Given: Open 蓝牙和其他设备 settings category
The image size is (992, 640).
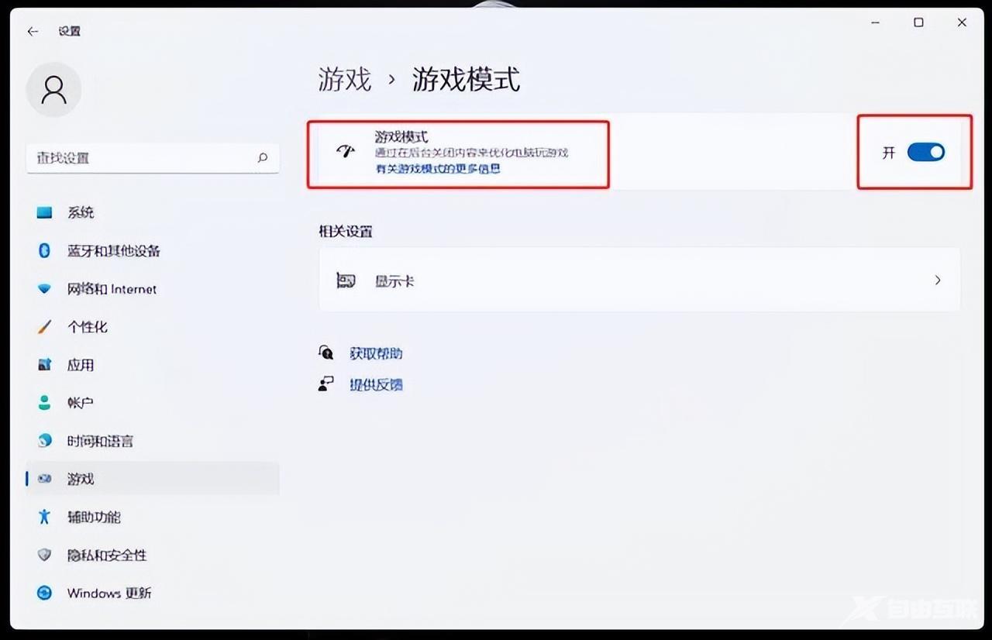Looking at the screenshot, I should [x=153, y=250].
